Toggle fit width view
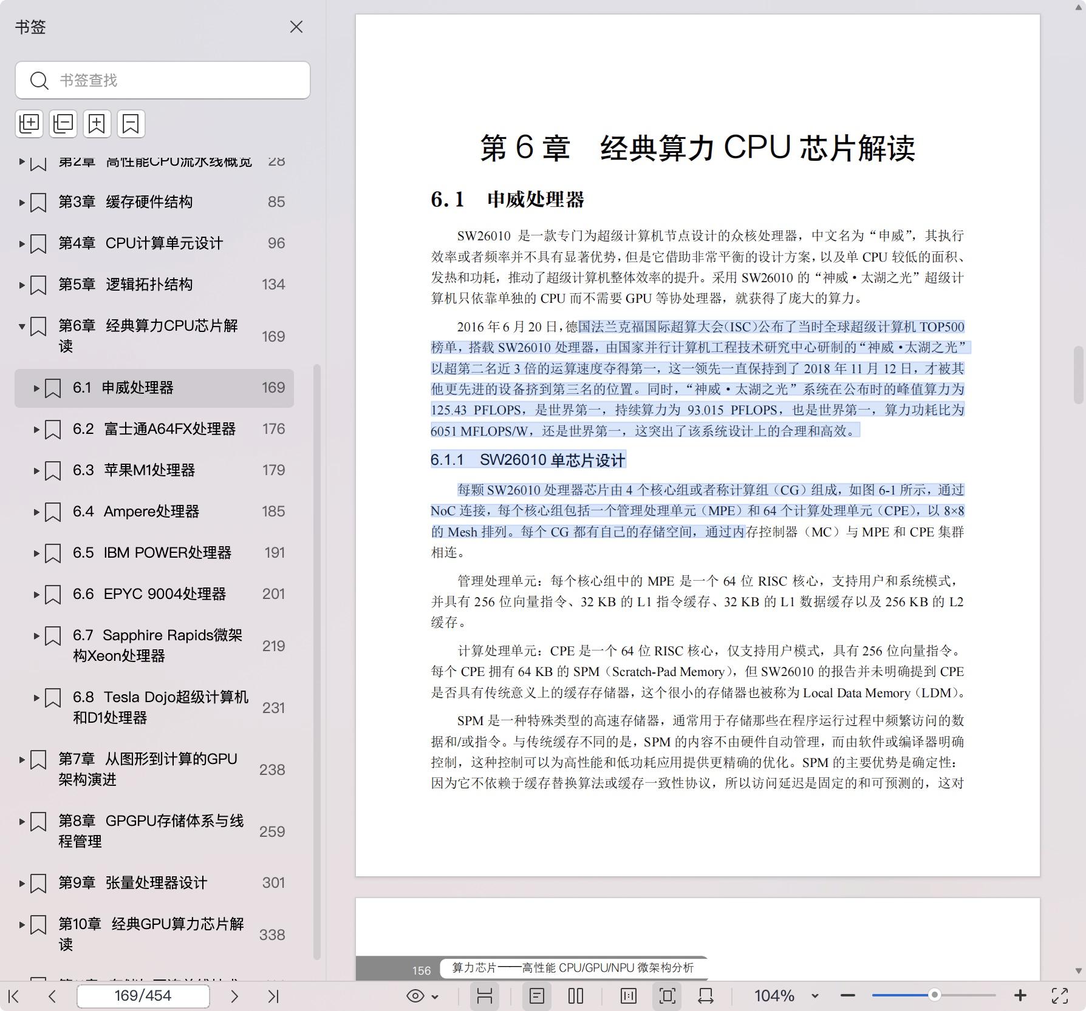Viewport: 1086px width, 1011px height. click(706, 996)
